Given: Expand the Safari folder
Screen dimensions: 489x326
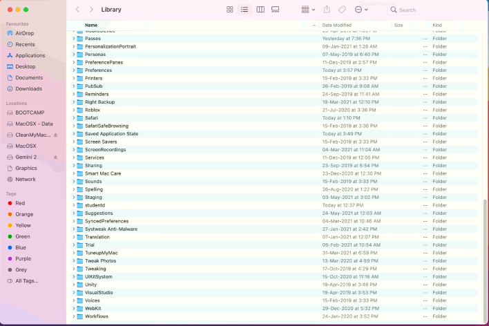Looking at the screenshot, I should coord(74,118).
